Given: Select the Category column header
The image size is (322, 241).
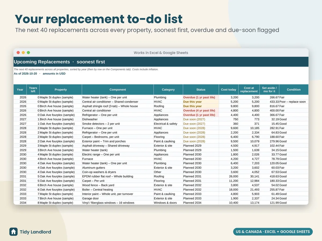Looking at the screenshot, I should coord(168,90).
